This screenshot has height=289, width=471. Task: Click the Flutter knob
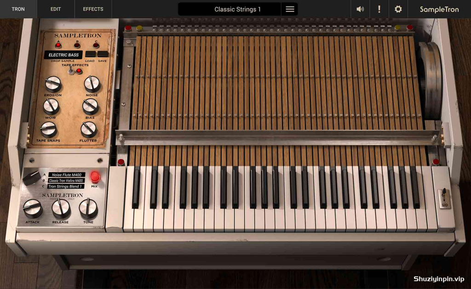point(89,130)
